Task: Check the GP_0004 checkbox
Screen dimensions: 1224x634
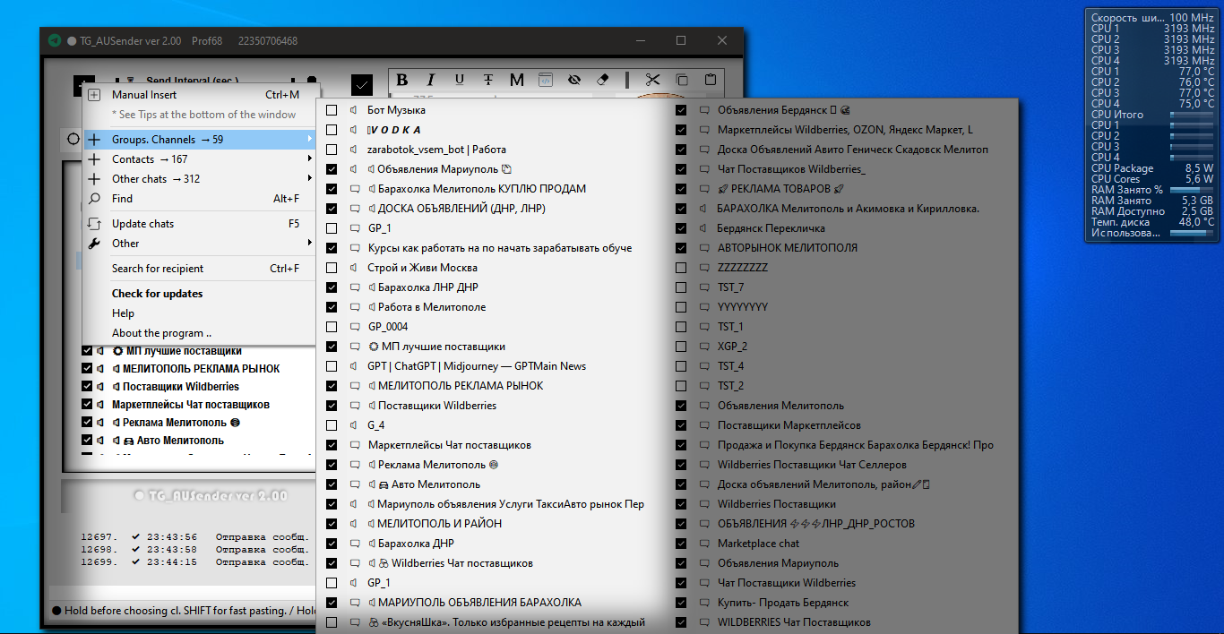Action: click(332, 327)
